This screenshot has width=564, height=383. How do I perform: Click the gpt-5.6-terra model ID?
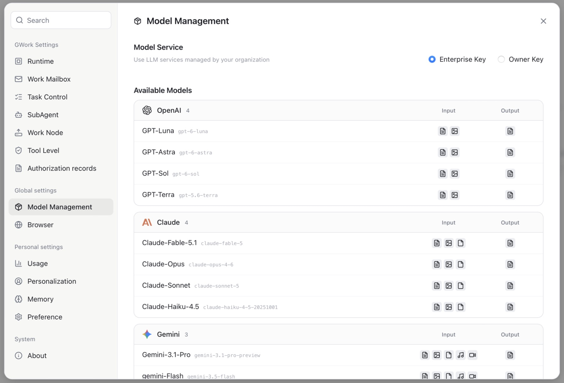tap(198, 195)
